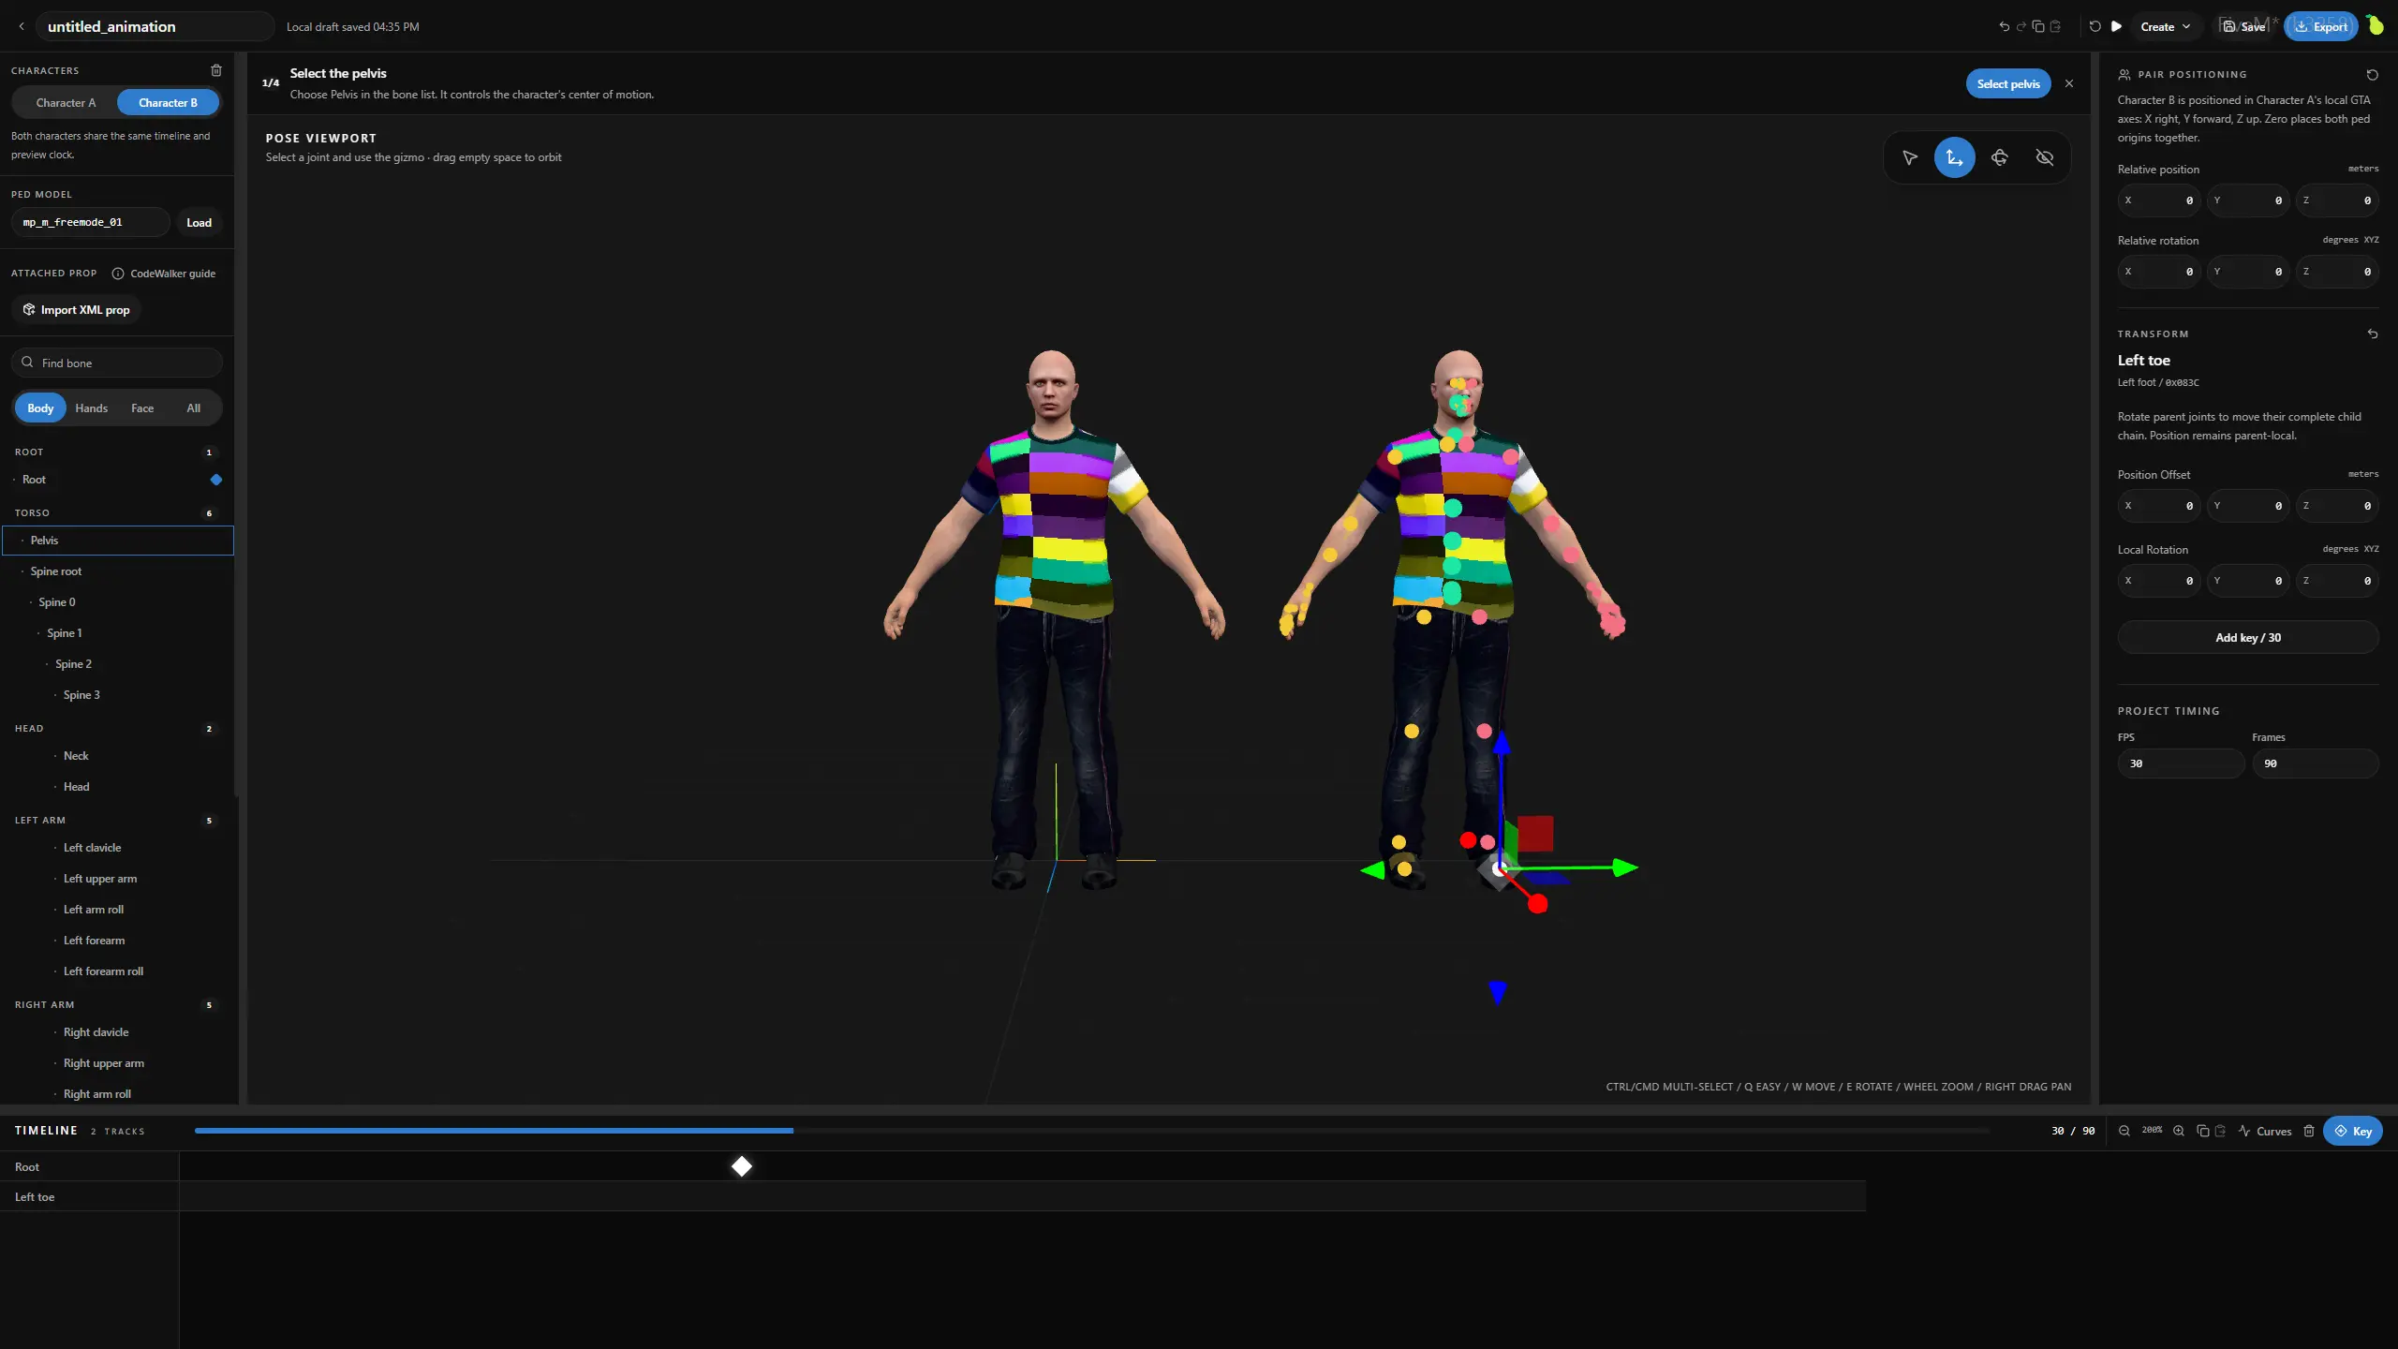Click the reset preview circular arrow icon
The image size is (2398, 1349).
2095,26
